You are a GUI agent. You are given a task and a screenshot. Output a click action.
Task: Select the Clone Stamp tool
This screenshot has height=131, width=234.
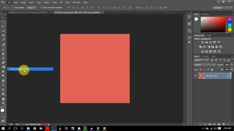pos(3,53)
